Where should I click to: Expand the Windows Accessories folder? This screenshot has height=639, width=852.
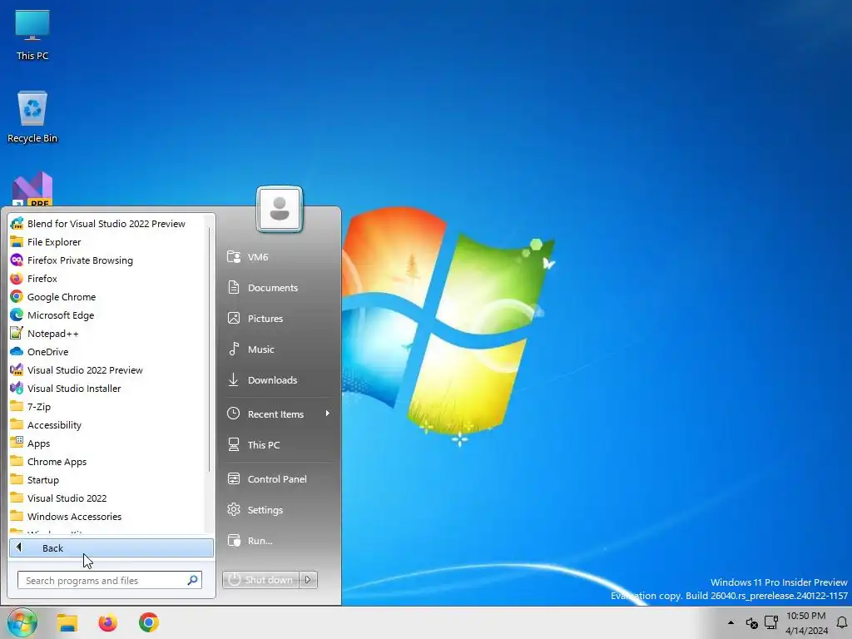[106, 516]
